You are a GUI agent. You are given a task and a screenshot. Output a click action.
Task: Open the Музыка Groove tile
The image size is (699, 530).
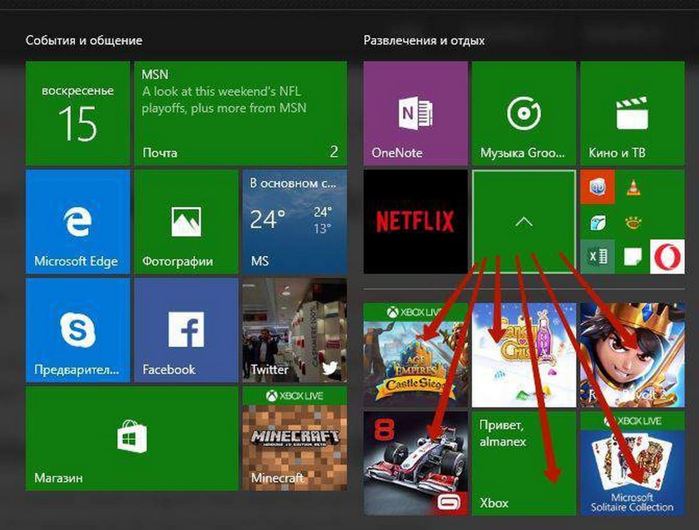pos(524,114)
